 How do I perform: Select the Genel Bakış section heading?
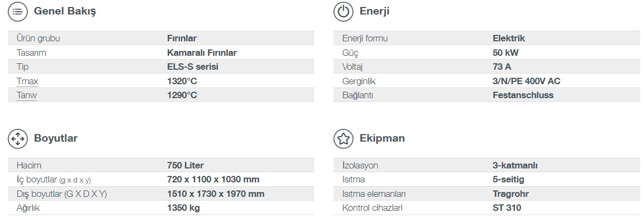point(65,11)
